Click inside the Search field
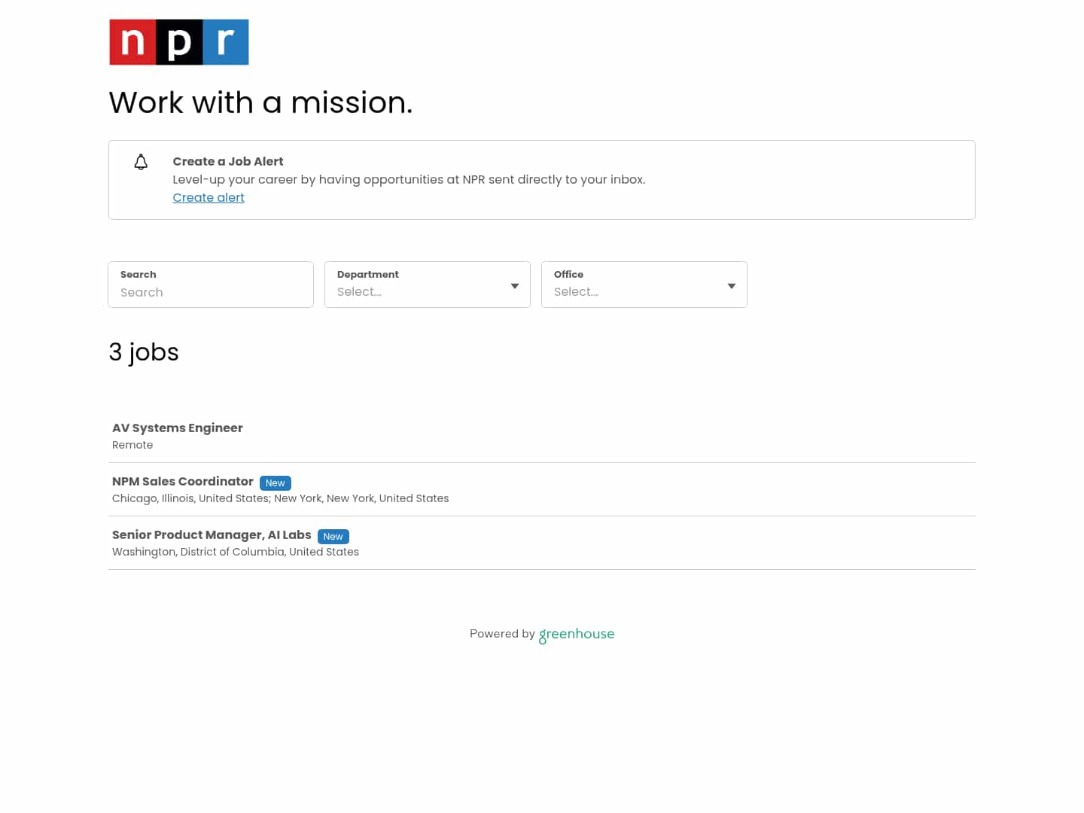Screen dimensions: 1084x813 210,292
